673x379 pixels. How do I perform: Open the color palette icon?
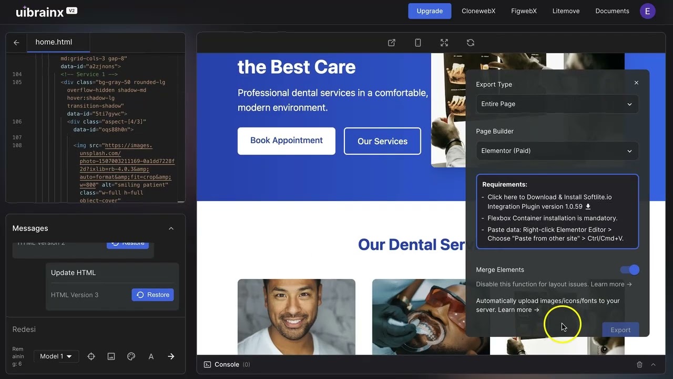point(131,356)
